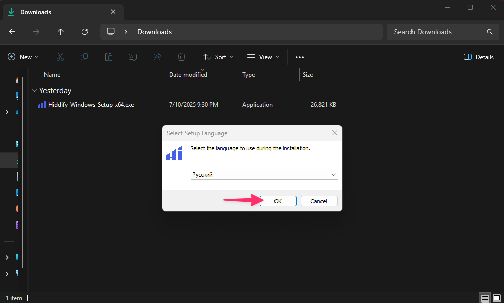Open the View layout dropdown
This screenshot has height=303, width=504.
263,57
